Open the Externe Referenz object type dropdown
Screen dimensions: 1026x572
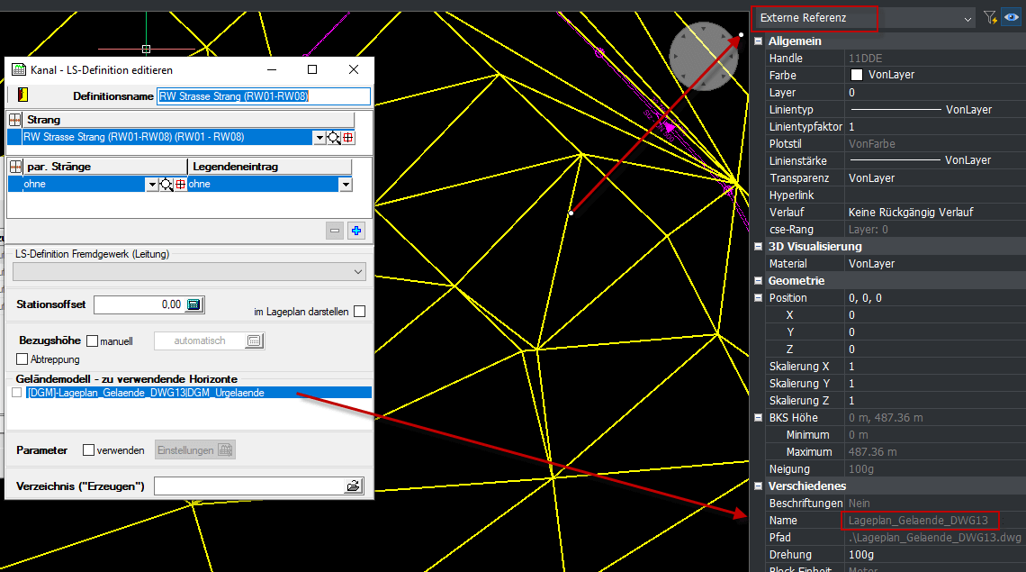[x=967, y=18]
